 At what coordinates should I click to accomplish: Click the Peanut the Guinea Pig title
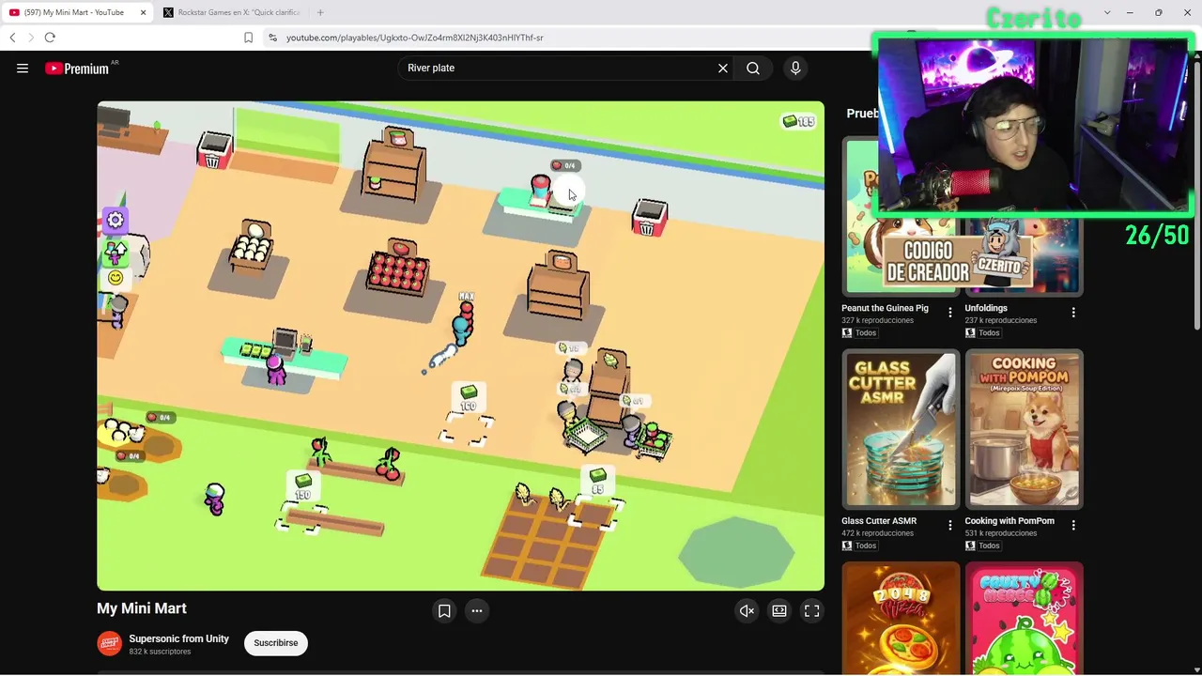pos(885,308)
